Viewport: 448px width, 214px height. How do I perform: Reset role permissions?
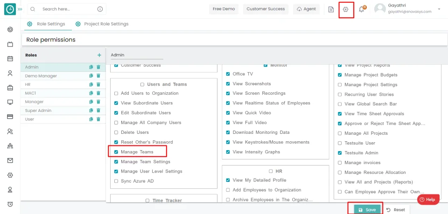tap(396, 210)
